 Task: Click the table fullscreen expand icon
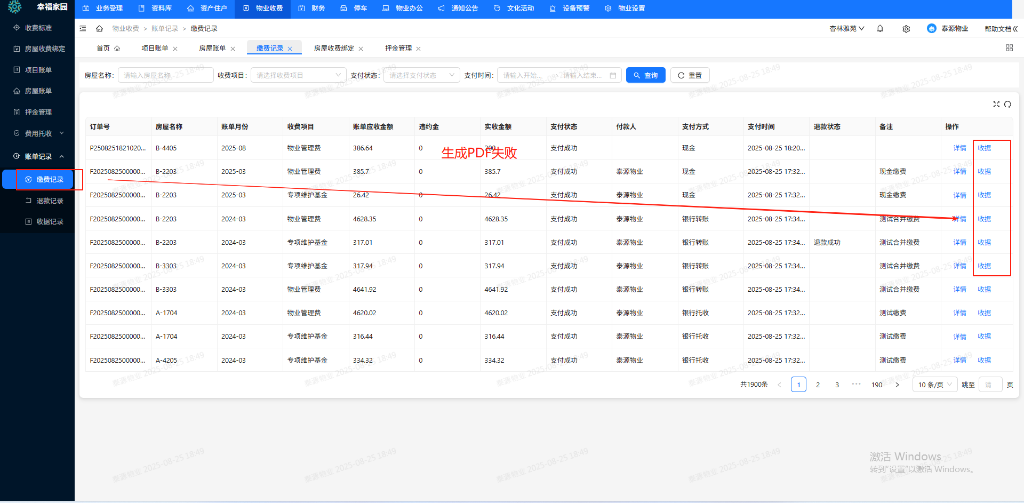point(996,105)
